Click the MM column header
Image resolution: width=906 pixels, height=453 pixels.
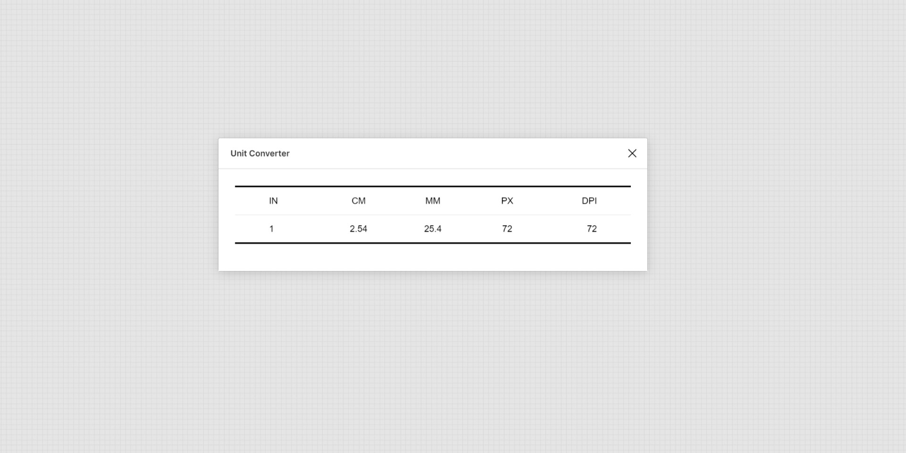click(x=433, y=201)
